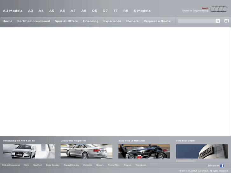This screenshot has width=231, height=173.
Task: Open the Financing section
Action: tap(91, 21)
